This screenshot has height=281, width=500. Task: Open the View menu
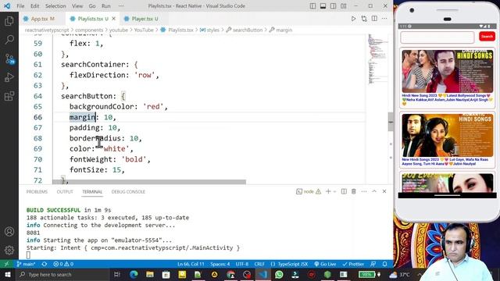tap(77, 6)
